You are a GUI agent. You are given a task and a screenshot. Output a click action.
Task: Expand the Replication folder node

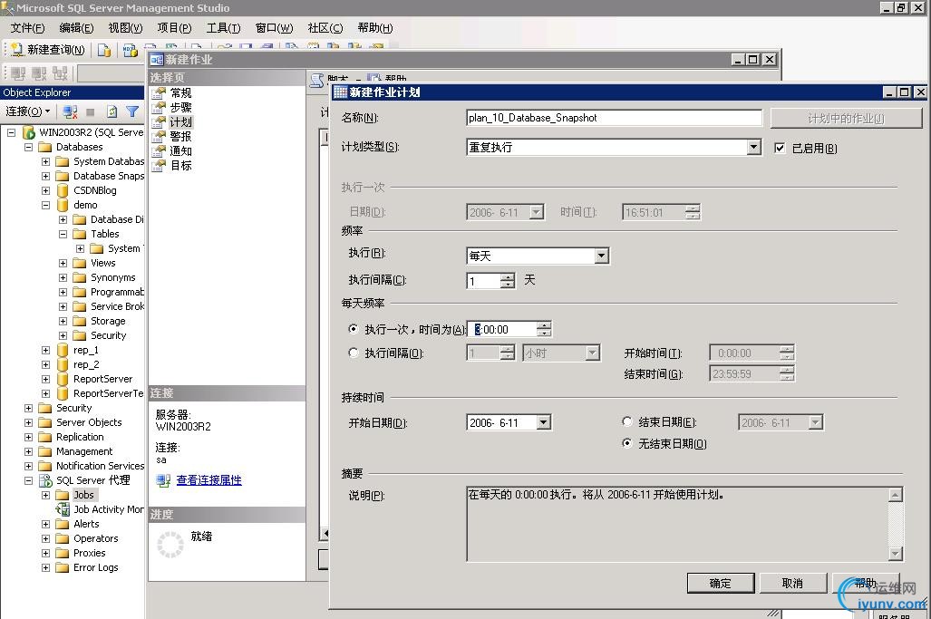(28, 437)
